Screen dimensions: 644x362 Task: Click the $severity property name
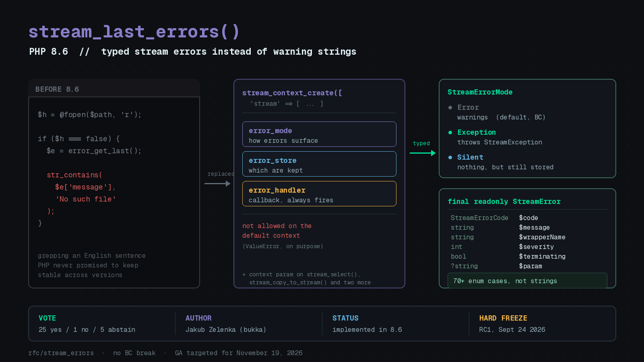click(x=536, y=247)
